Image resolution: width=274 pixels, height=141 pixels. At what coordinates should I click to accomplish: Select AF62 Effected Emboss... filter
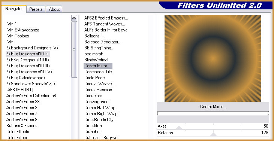tap(106, 18)
